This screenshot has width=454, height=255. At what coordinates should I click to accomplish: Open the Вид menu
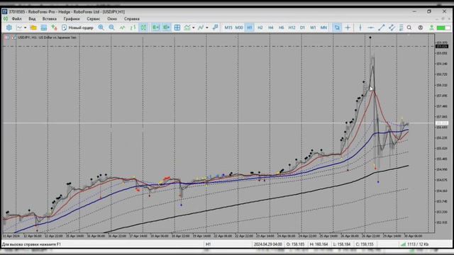click(x=32, y=19)
